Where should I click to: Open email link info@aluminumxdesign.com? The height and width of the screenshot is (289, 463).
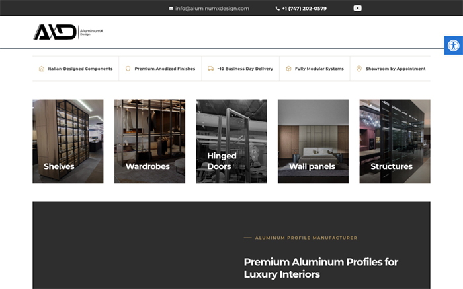[x=212, y=9]
